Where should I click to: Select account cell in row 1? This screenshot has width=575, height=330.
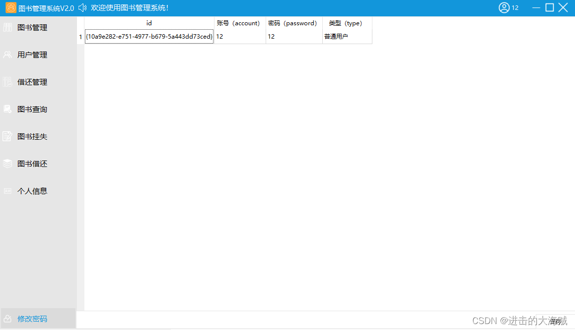click(x=240, y=37)
